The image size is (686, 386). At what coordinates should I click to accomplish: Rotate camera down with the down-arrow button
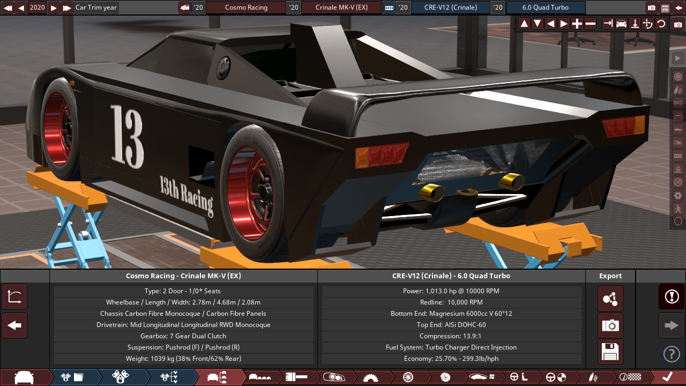click(538, 24)
